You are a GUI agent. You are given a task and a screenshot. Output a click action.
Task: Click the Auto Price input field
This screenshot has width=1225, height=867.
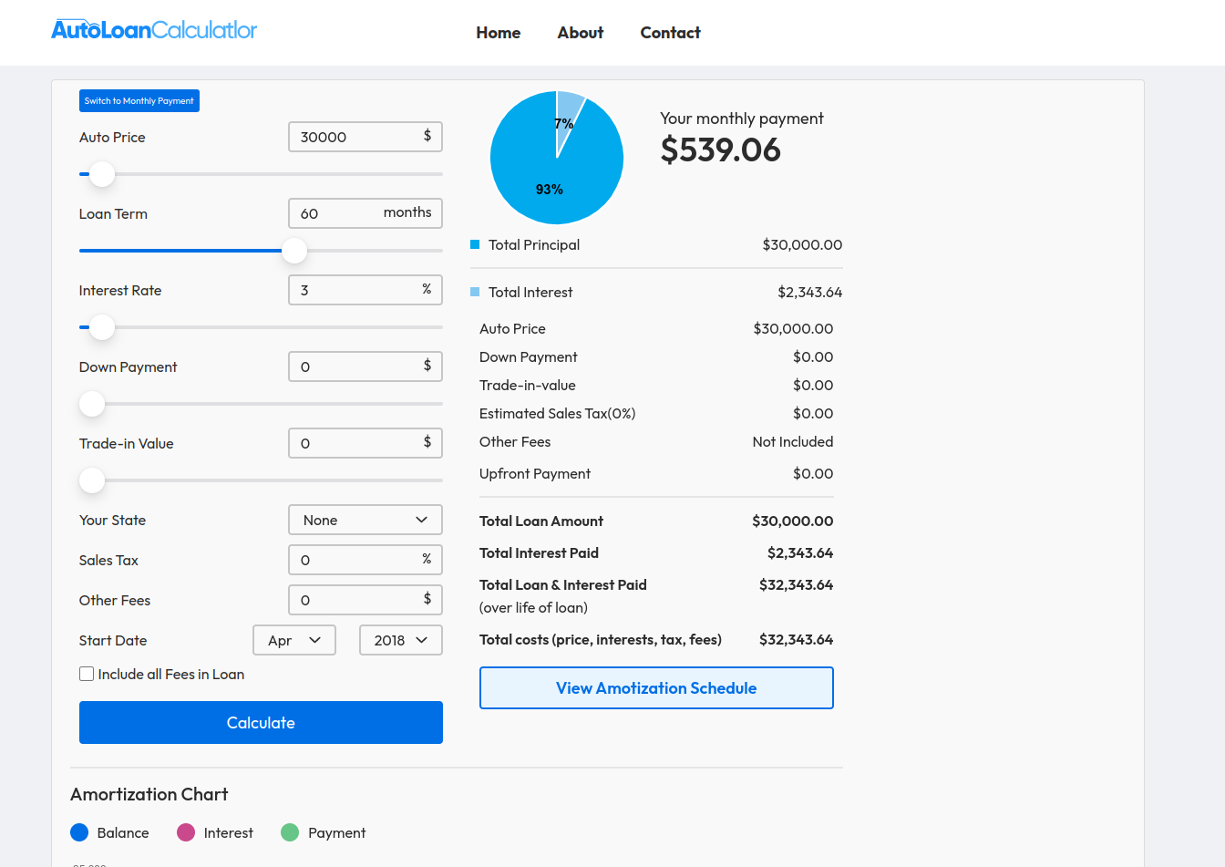coord(365,137)
